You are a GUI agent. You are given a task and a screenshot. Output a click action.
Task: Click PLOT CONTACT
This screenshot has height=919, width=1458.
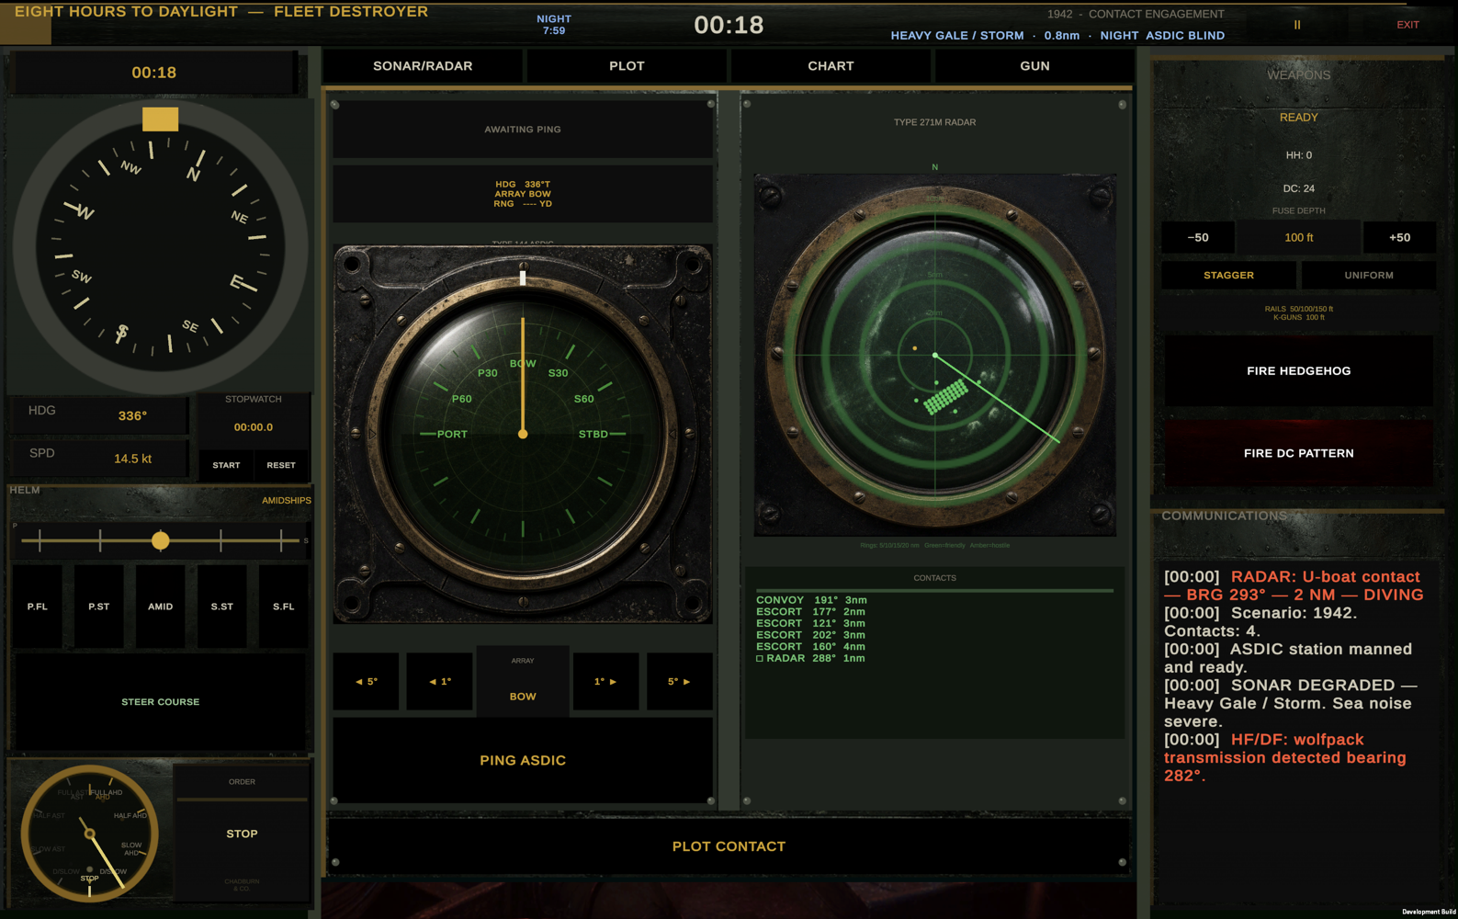tap(729, 846)
